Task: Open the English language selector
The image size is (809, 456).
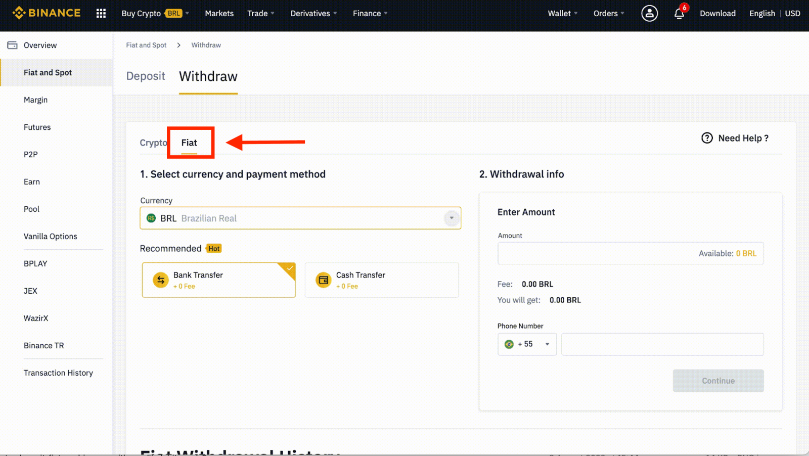Action: click(761, 14)
